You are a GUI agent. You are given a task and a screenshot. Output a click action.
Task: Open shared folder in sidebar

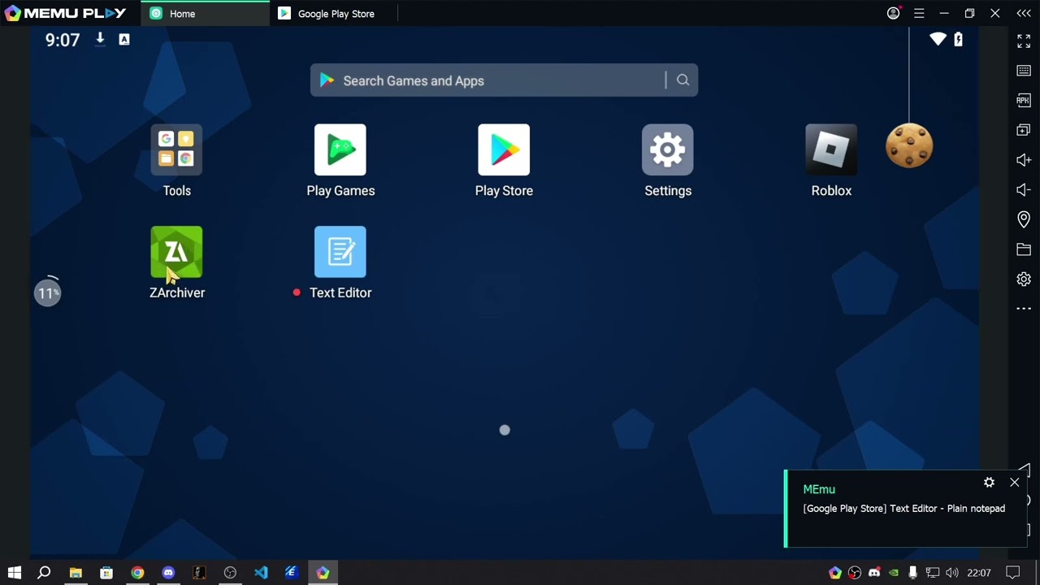click(1024, 249)
